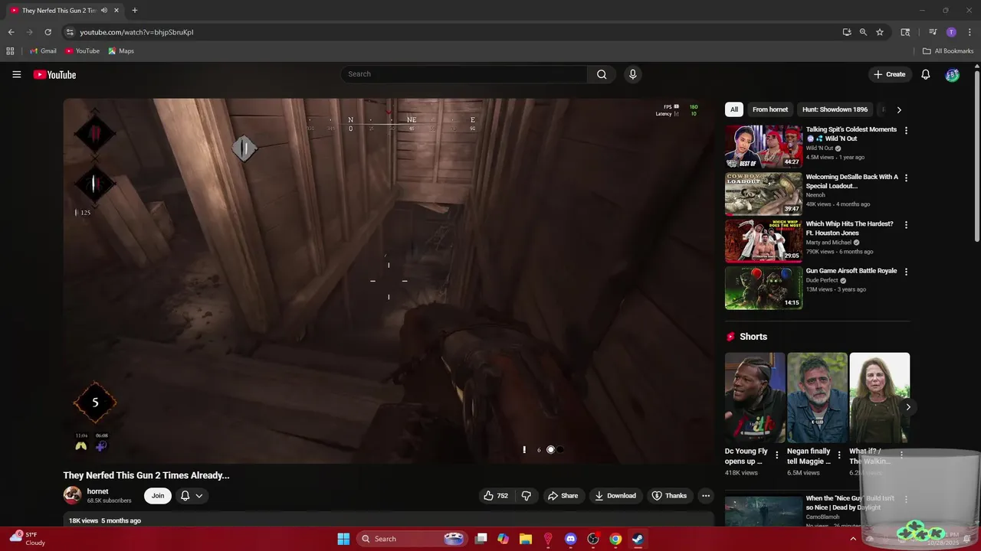Select the Hunt: Showdown 1896 chip
This screenshot has width=981, height=551.
pos(835,109)
